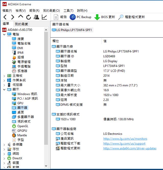Switch to the 選單 tab
163x170 pixels.
(x=6, y=24)
